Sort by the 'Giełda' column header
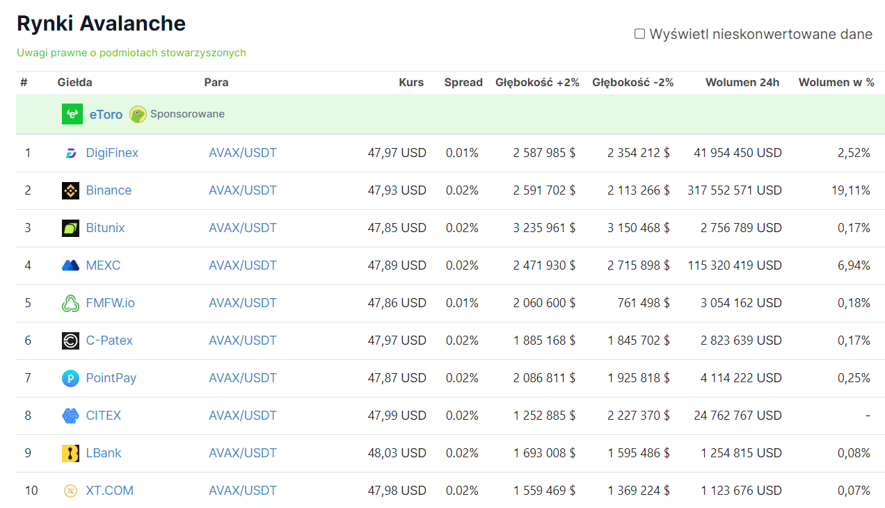 coord(74,82)
